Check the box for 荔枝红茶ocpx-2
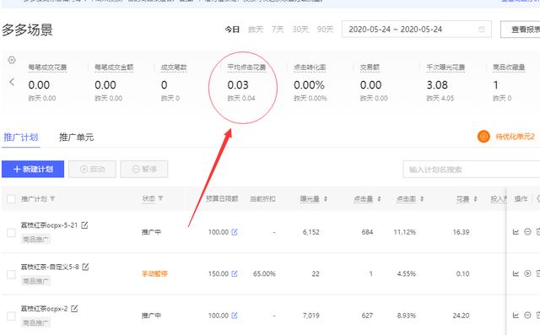The height and width of the screenshot is (335, 540). tap(11, 316)
